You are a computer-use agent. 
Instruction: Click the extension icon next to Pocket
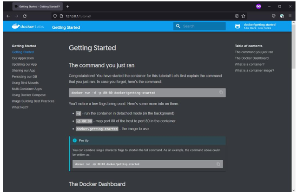[x=282, y=16]
